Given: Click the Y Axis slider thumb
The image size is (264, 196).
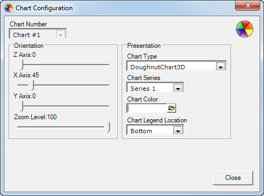Looking at the screenshot, I should pyautogui.click(x=20, y=106).
